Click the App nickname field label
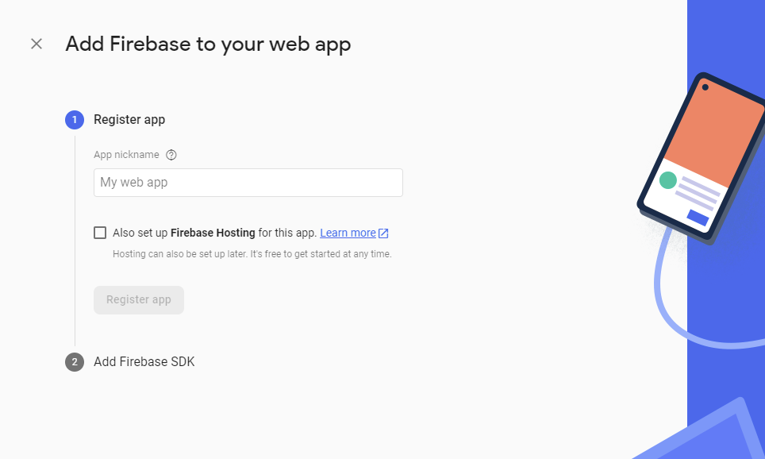765x459 pixels. pyautogui.click(x=127, y=155)
